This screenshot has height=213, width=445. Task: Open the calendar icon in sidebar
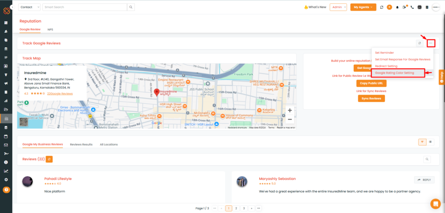click(x=6, y=136)
